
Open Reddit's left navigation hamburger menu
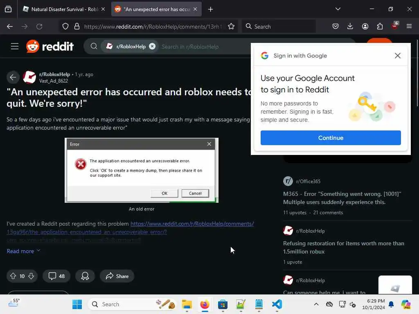[15, 47]
